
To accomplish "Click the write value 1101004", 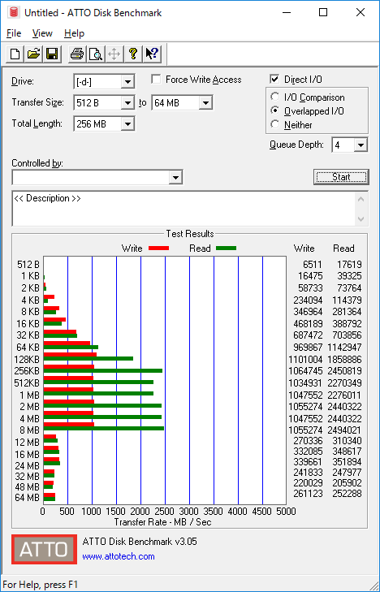I will pyautogui.click(x=305, y=359).
